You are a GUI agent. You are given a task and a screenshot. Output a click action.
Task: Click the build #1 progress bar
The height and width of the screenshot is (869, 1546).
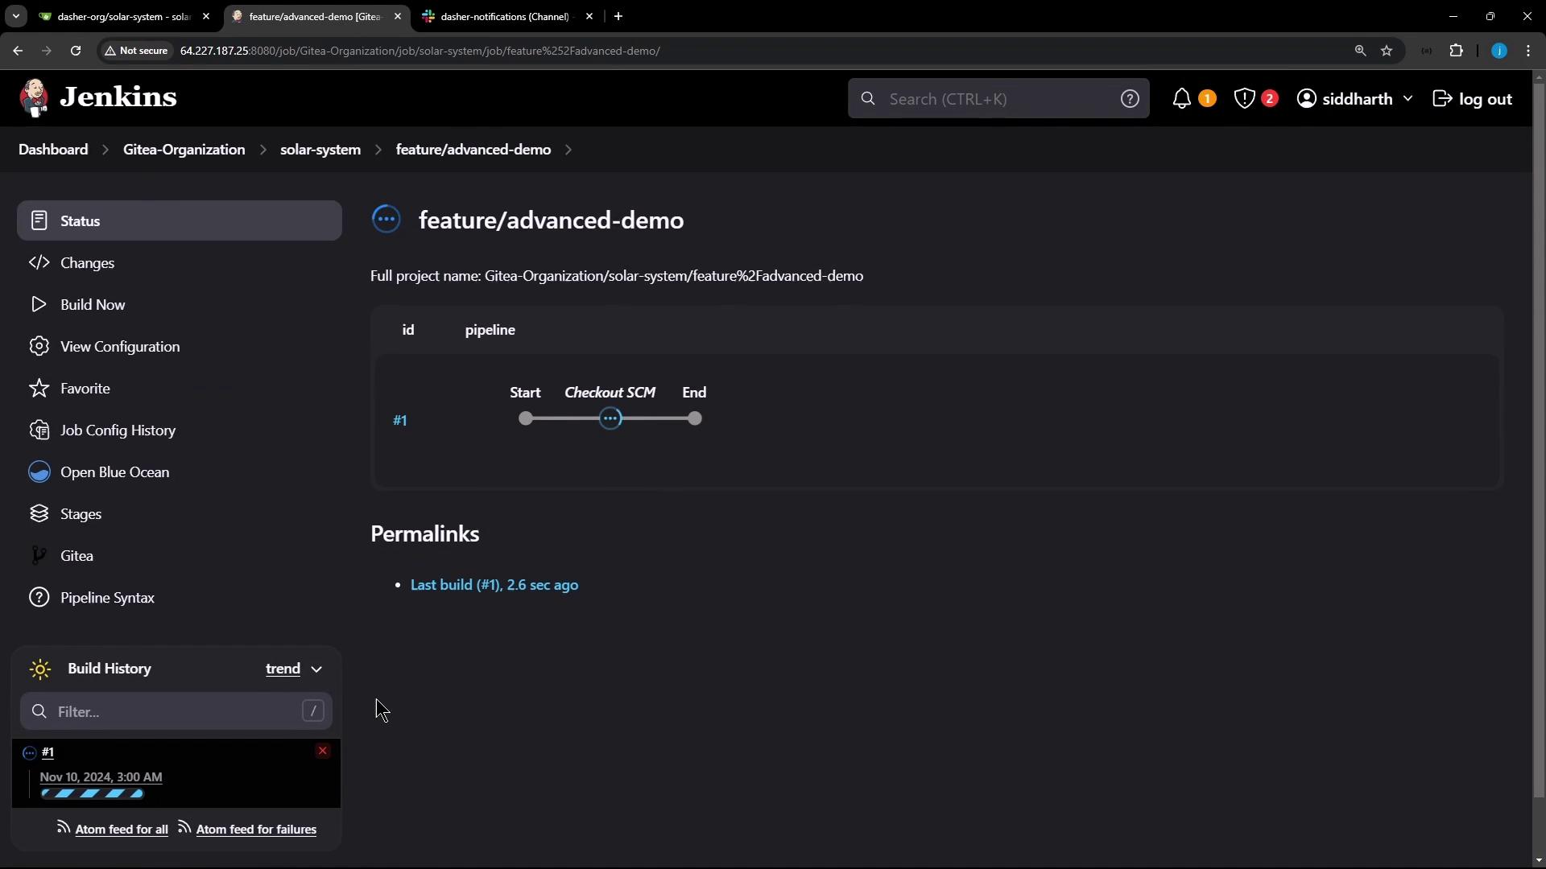[x=93, y=794]
